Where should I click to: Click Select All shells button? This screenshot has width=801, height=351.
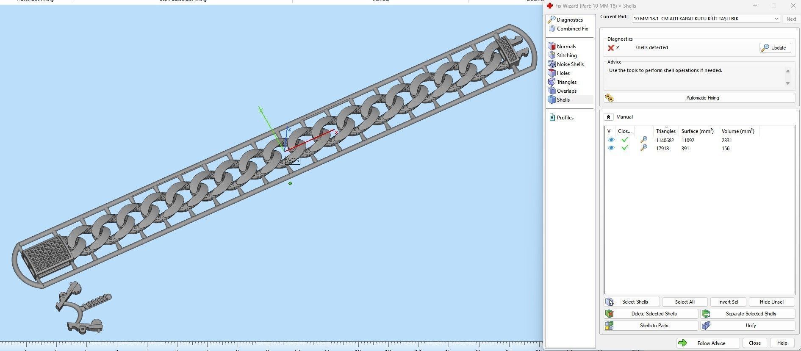point(685,302)
